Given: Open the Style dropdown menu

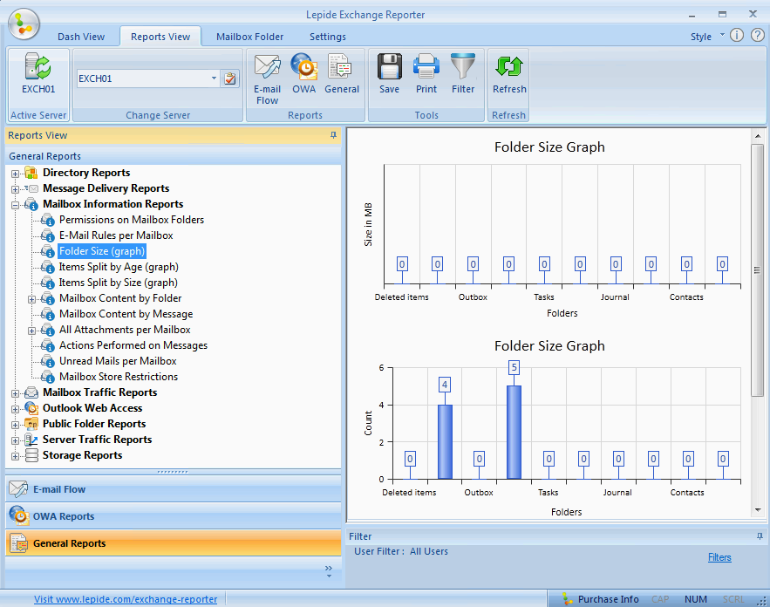Looking at the screenshot, I should click(x=705, y=37).
